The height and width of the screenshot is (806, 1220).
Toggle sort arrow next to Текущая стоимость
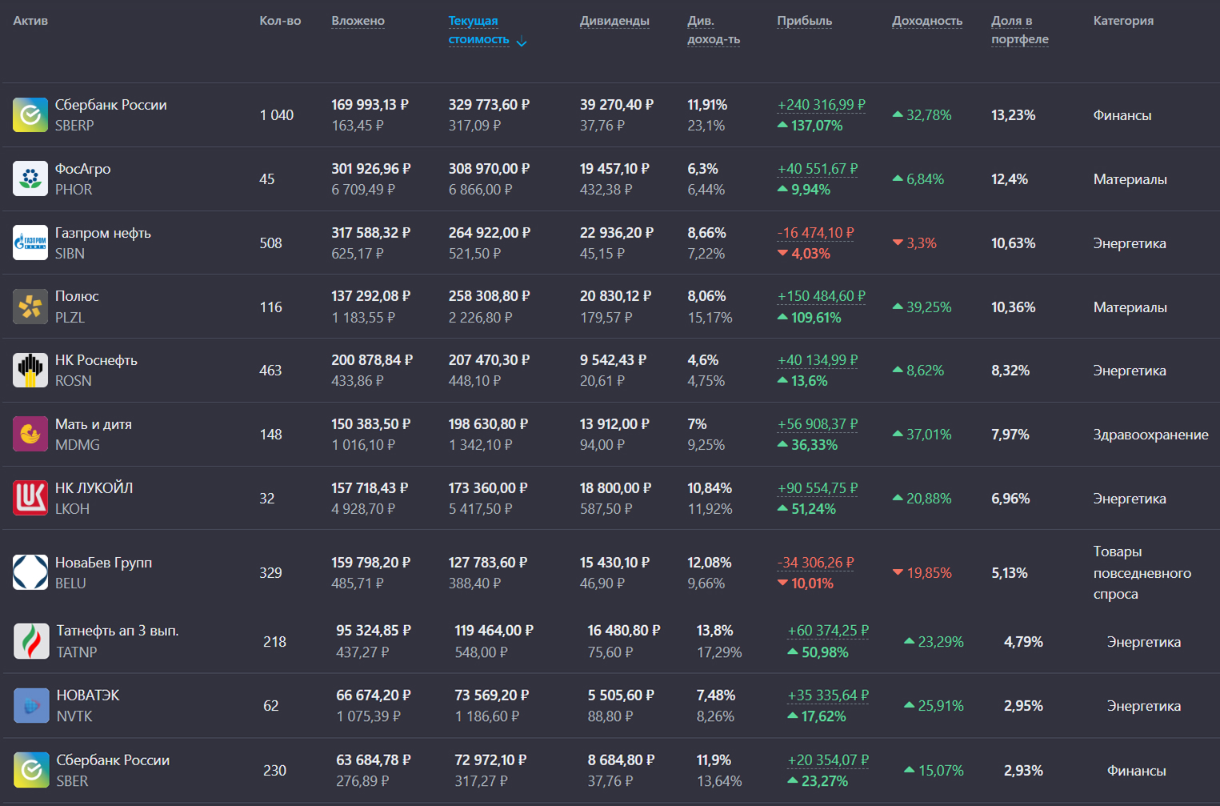(x=522, y=42)
